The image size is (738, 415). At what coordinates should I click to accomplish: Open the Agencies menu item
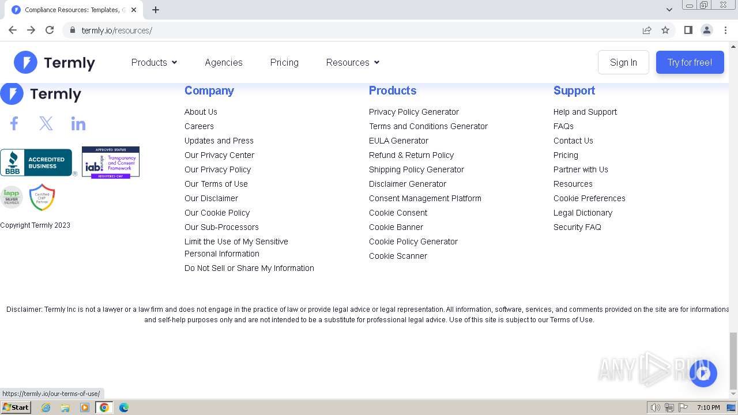coord(224,62)
